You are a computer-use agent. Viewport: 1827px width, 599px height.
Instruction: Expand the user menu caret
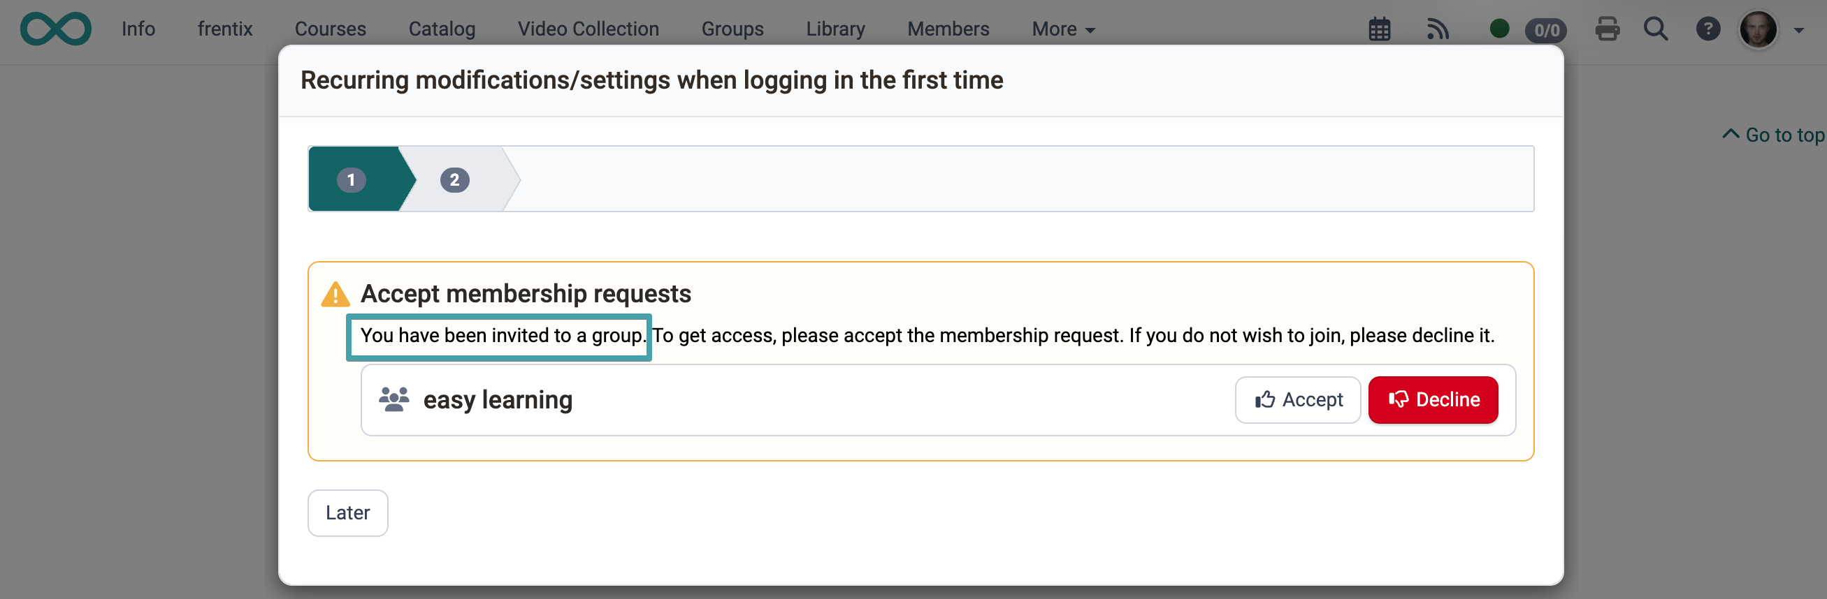pos(1798,31)
